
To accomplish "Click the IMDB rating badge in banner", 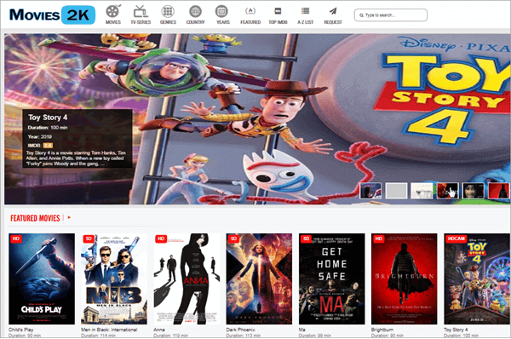I will [48, 146].
